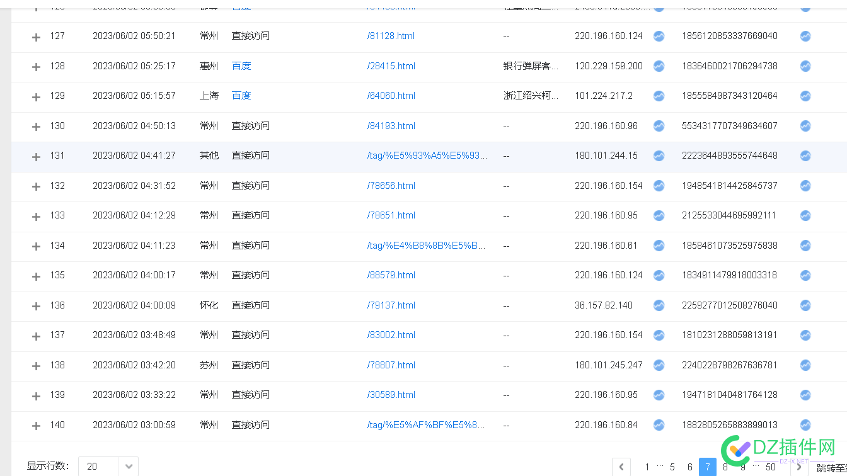Open the /78656.html page link
847x476 pixels.
pos(391,186)
